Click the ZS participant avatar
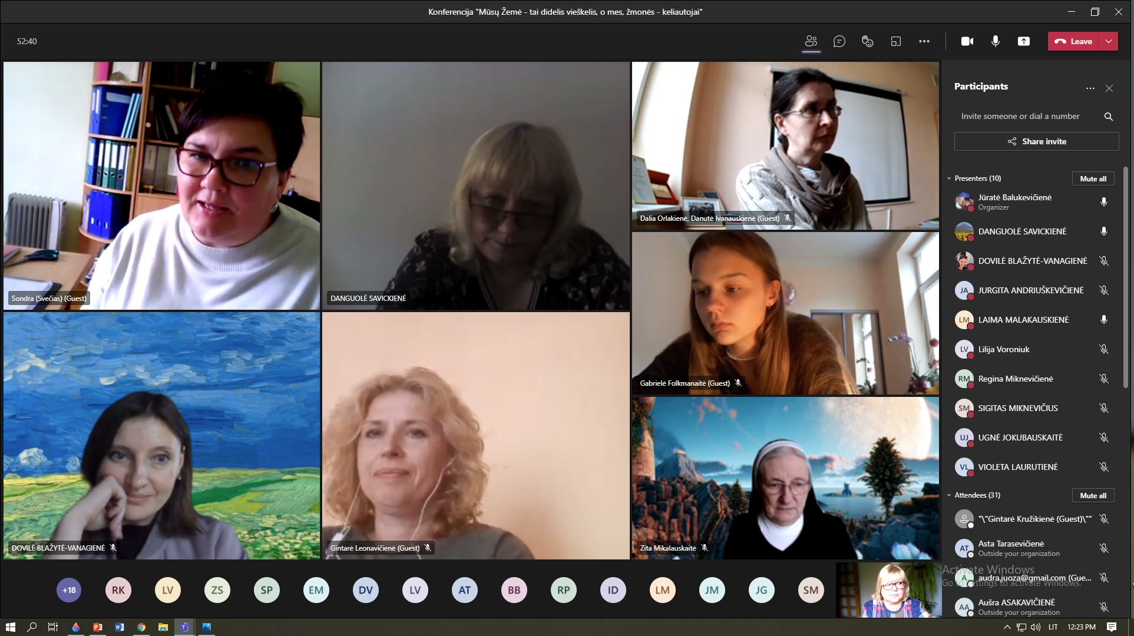Image resolution: width=1134 pixels, height=636 pixels. (217, 590)
